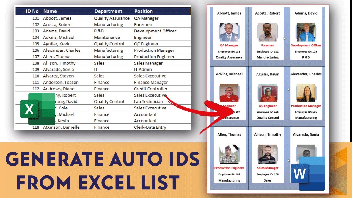Screen dimensions: 352x198
Task: Click Alvarado, Sonia in the Excel list
Action: [58, 70]
